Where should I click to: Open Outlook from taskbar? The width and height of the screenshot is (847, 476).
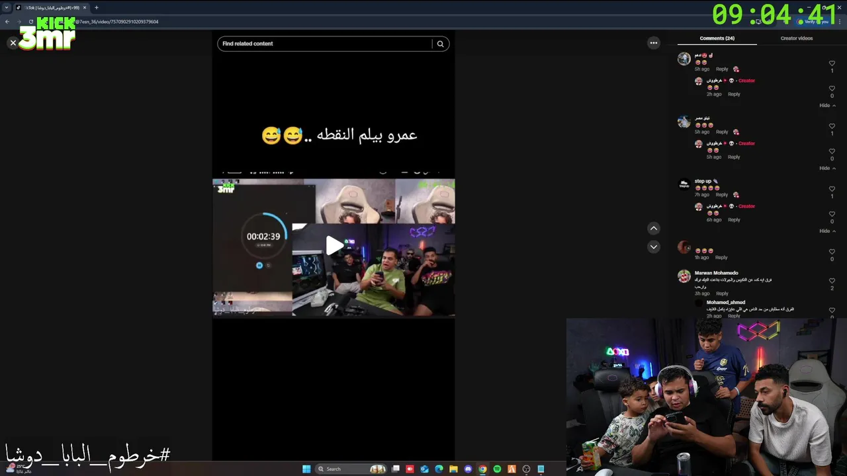pyautogui.click(x=424, y=469)
